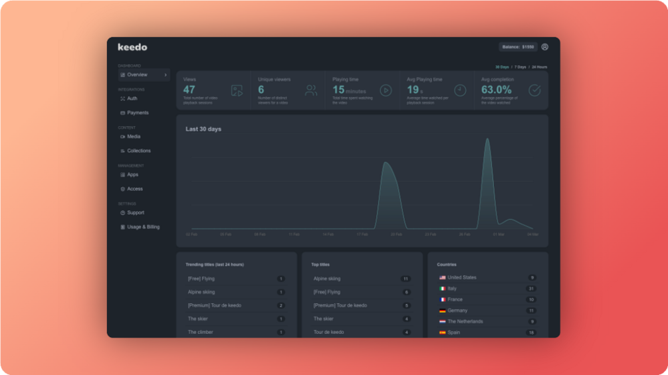Image resolution: width=668 pixels, height=375 pixels.
Task: Click the '63.0%' completion value
Action: [x=496, y=90]
